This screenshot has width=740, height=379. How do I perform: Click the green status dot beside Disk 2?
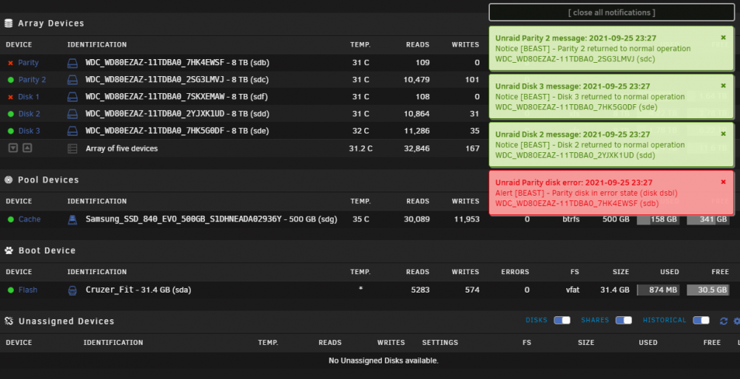[x=10, y=114]
